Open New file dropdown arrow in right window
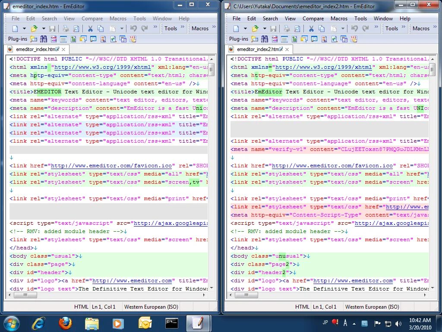The image size is (442, 332). click(x=245, y=28)
